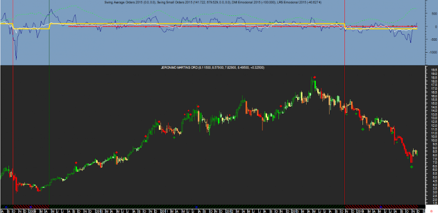This screenshot has height=213, width=438.
Task: Click the red diamond near late 2012 candles
Action: click(x=281, y=106)
